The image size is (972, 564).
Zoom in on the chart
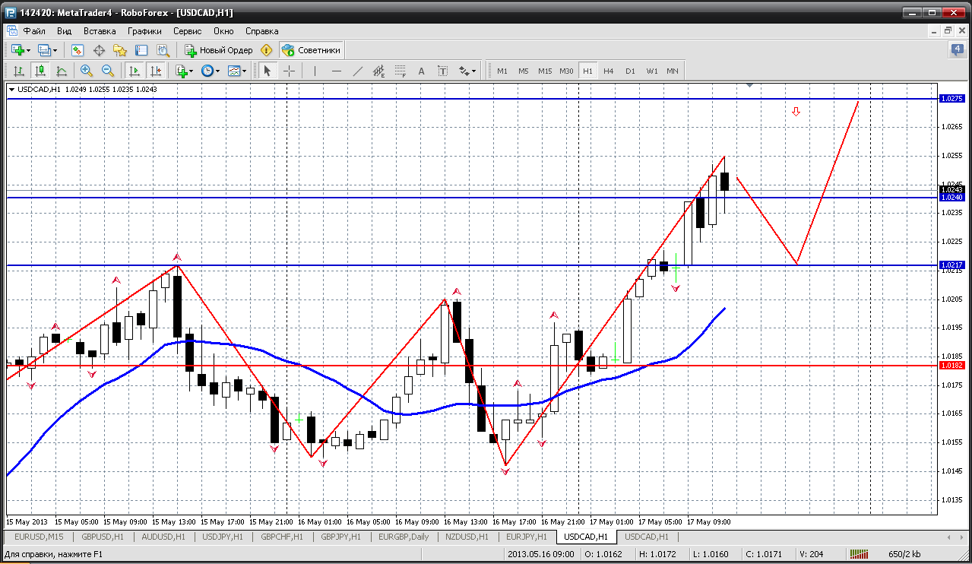pos(87,71)
